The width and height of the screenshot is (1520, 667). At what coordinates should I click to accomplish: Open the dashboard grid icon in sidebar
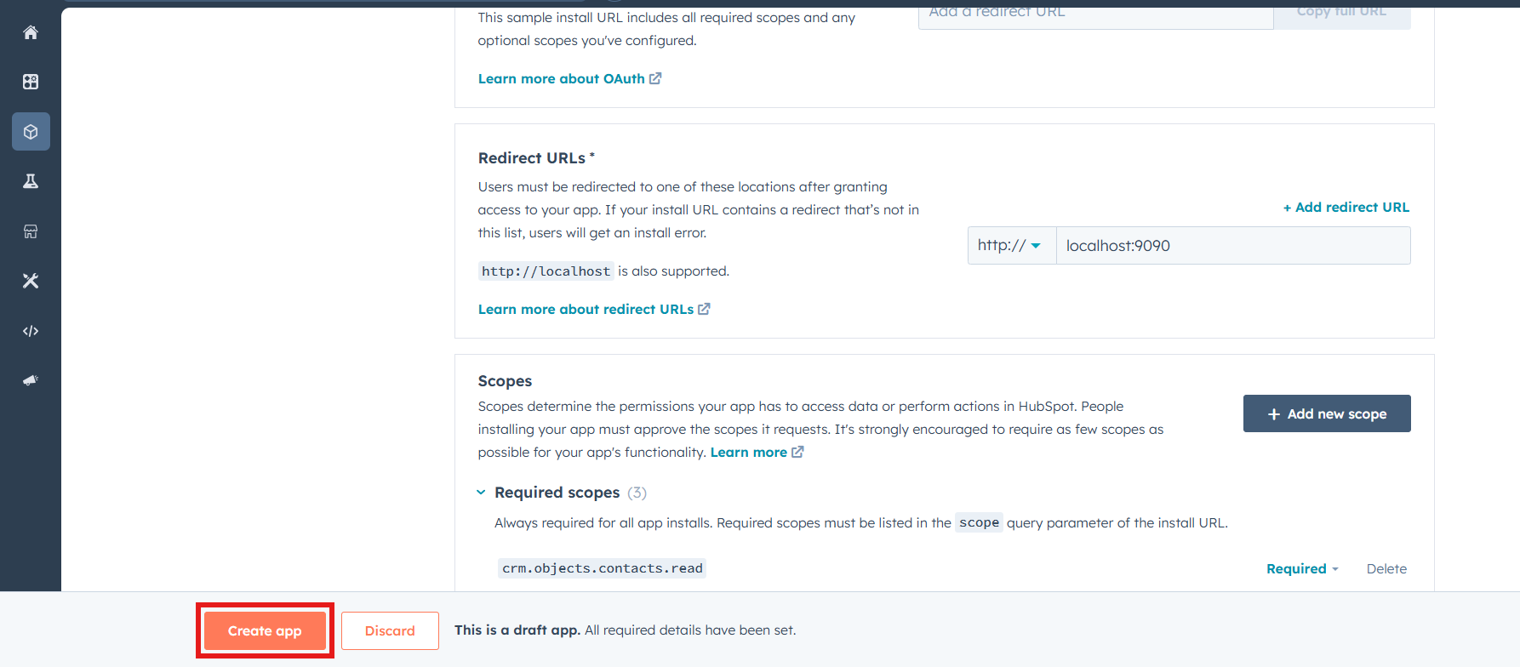click(31, 82)
